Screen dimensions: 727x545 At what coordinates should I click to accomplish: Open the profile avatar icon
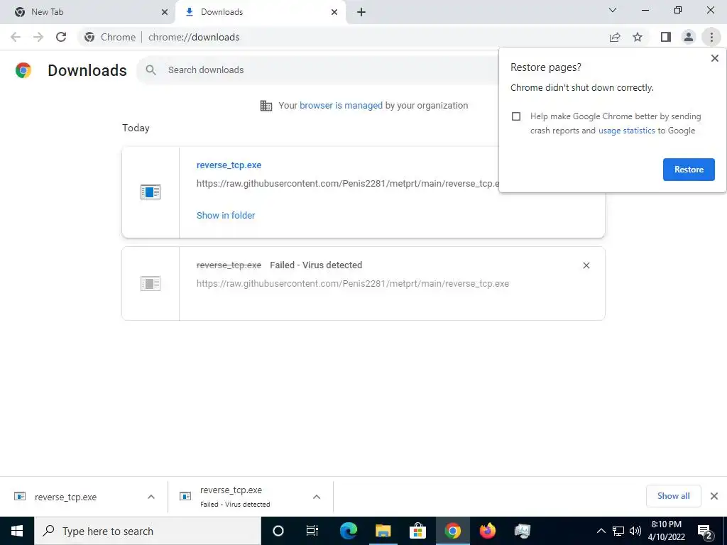(689, 37)
